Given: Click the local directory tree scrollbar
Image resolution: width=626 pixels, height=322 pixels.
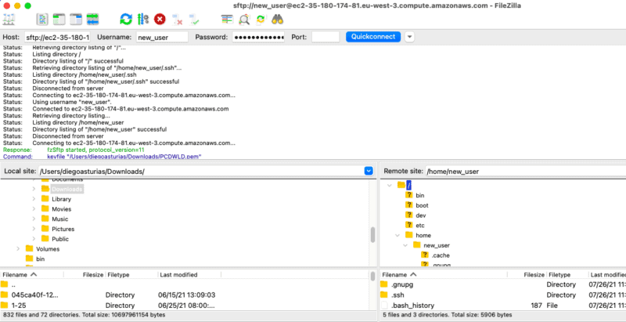Looking at the screenshot, I should pos(373,235).
